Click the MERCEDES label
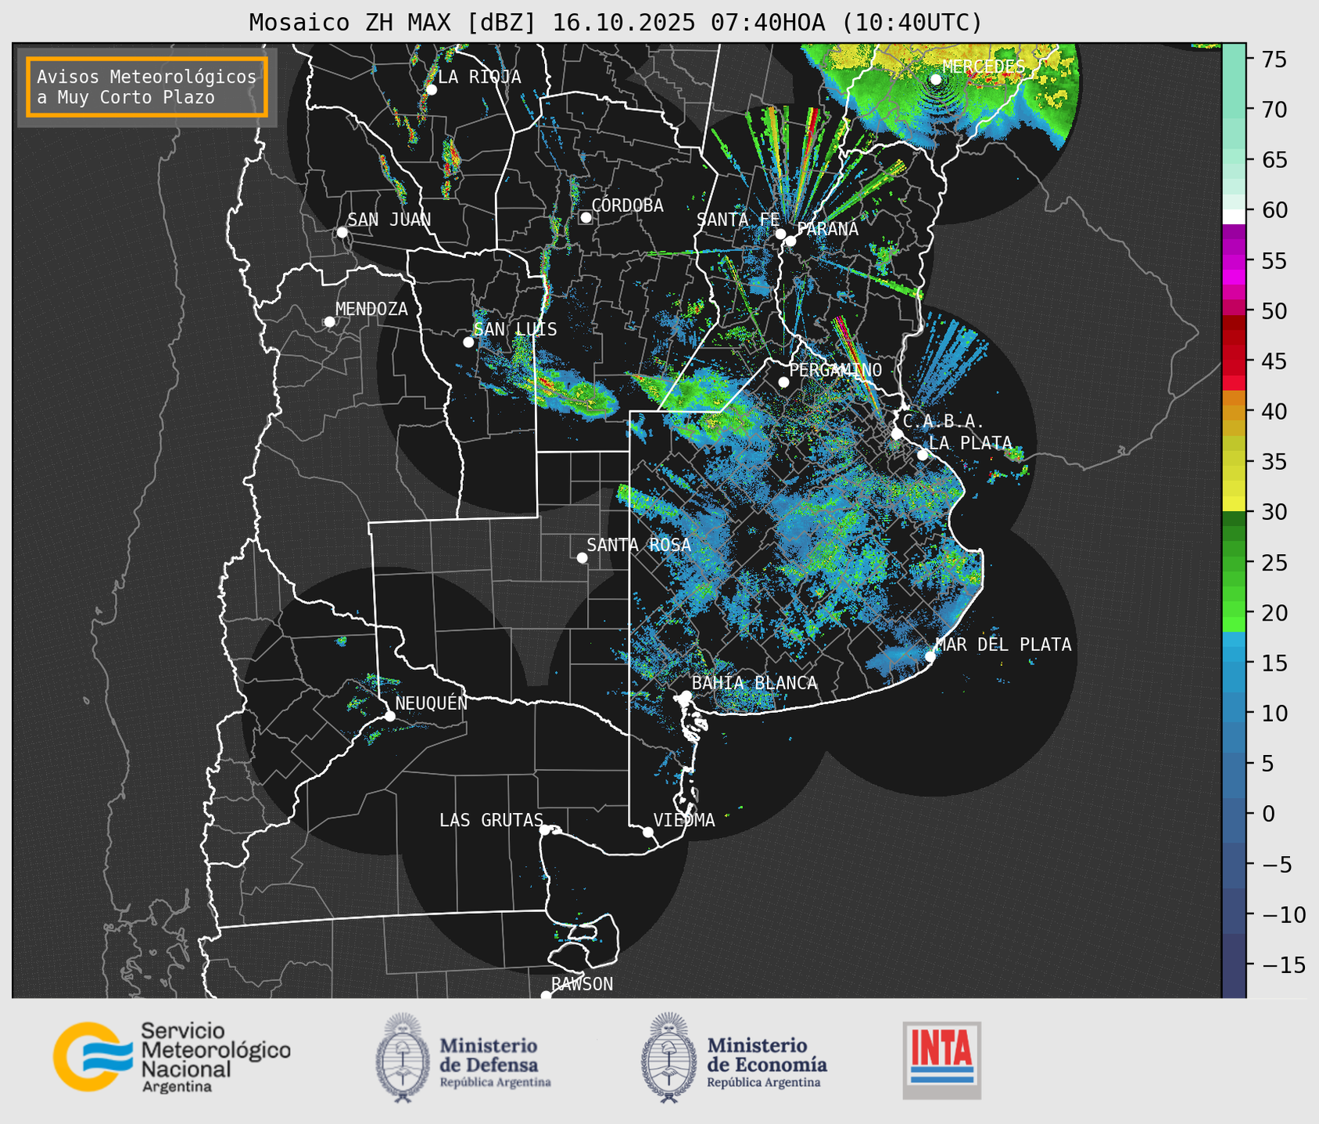1319x1124 pixels. coord(984,66)
